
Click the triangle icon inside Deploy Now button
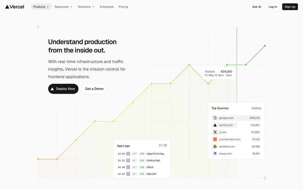[x=52, y=89]
